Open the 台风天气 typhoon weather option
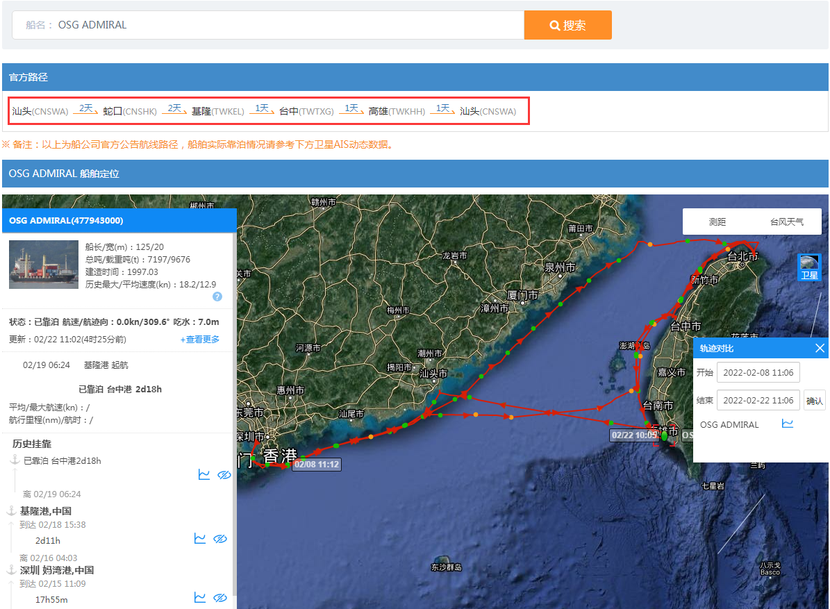This screenshot has width=830, height=609. pyautogui.click(x=787, y=222)
